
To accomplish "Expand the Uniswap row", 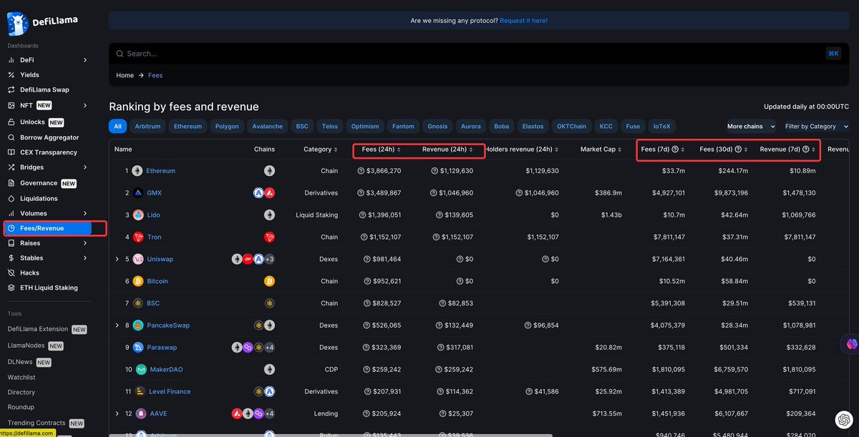I will pos(117,259).
